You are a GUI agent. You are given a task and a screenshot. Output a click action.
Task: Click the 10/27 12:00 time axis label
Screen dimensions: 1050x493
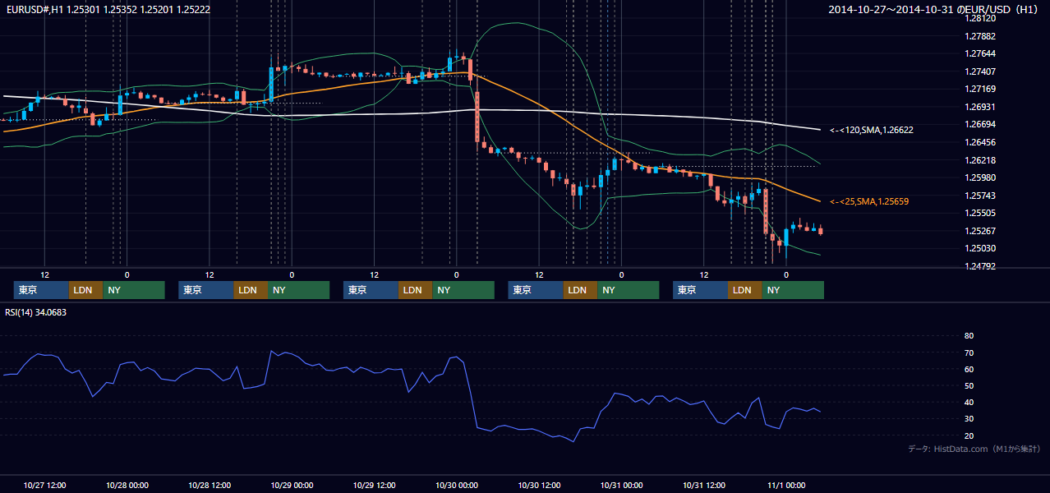(x=44, y=485)
